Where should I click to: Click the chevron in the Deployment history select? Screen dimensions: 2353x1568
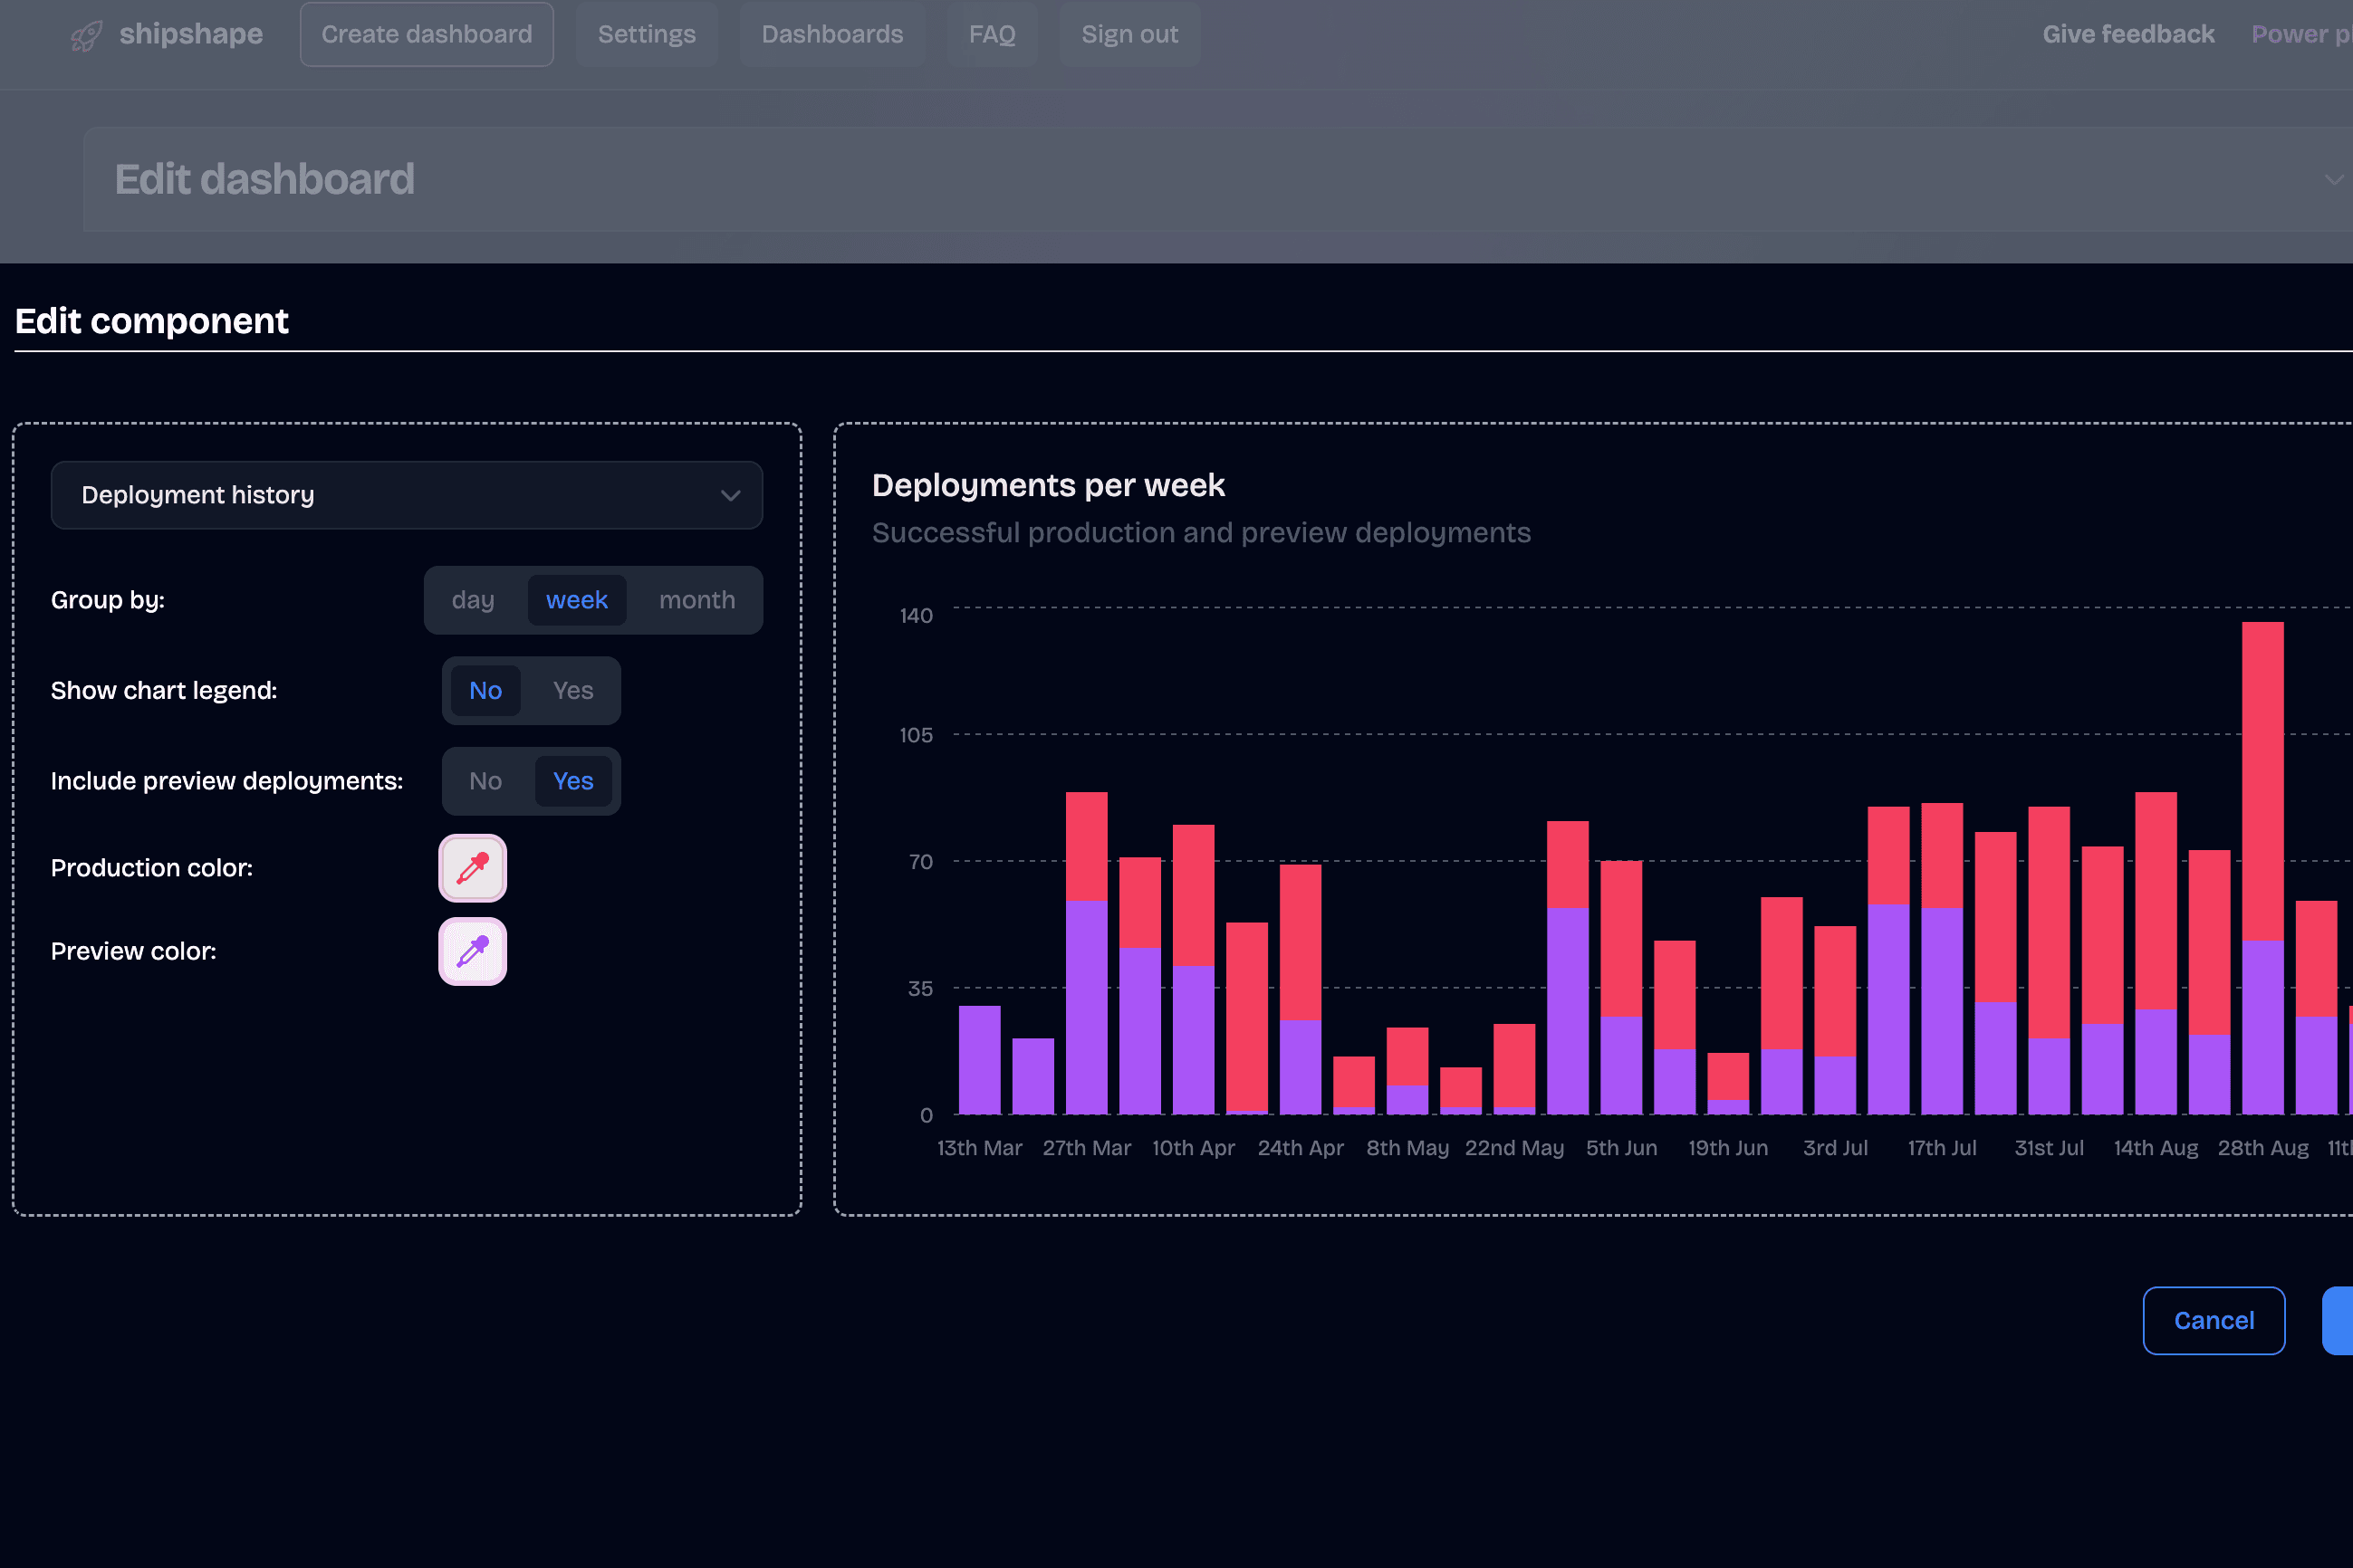[x=730, y=495]
